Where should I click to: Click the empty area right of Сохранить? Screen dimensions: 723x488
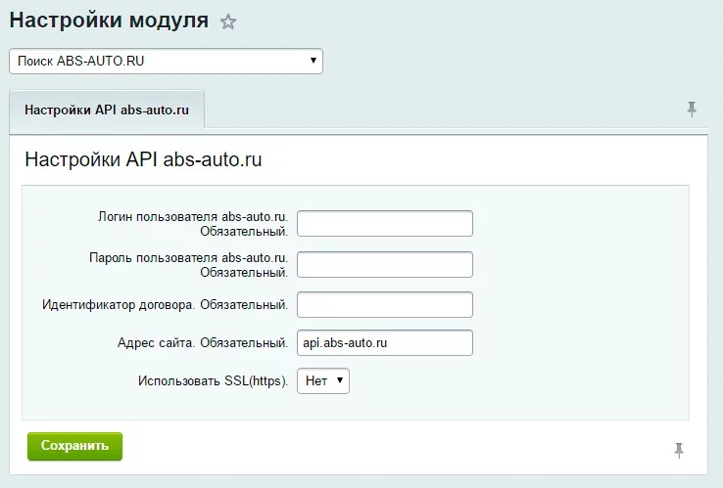[x=392, y=447]
